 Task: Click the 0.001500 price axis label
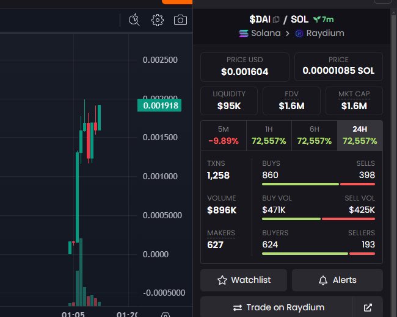click(x=160, y=137)
